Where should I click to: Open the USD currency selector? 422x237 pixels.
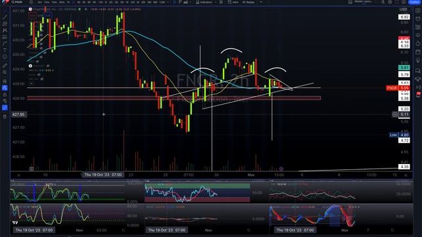[404, 9]
